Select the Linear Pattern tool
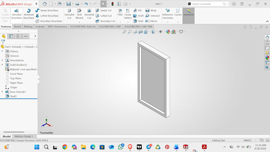Screen dimensions: 270x152 [128, 14]
